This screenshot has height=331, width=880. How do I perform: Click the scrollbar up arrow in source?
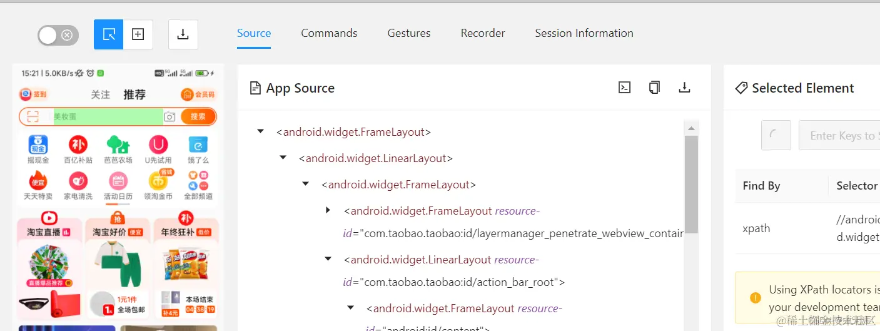tap(691, 129)
